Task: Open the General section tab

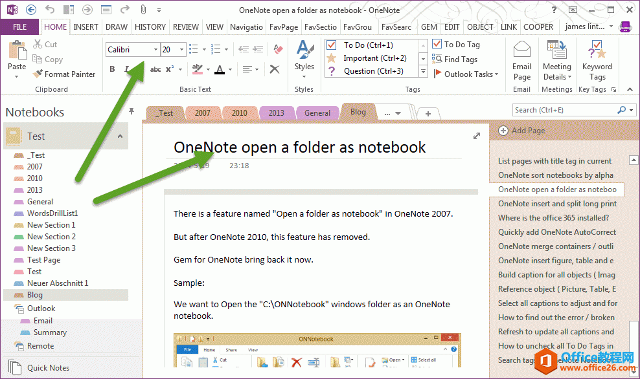Action: click(317, 113)
